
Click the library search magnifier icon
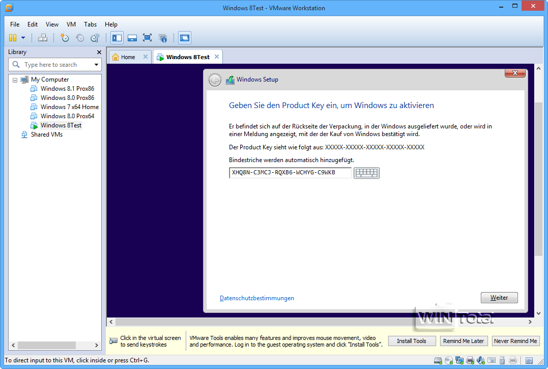click(16, 64)
